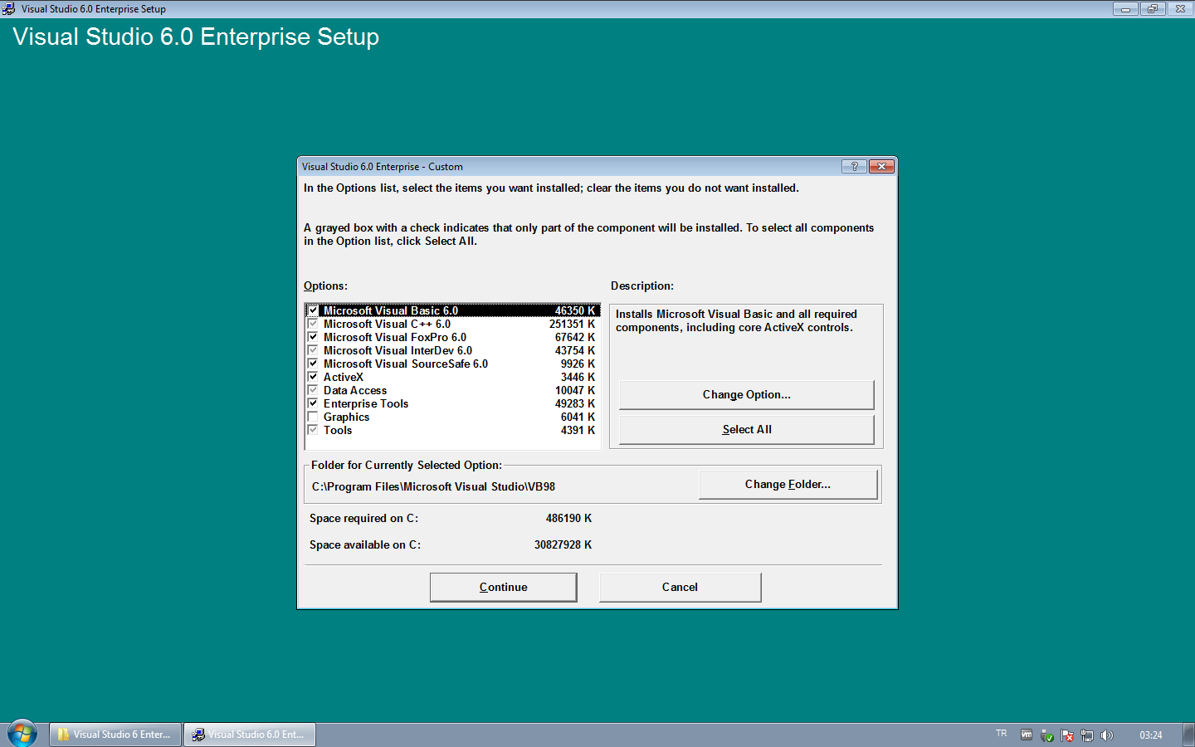
Task: Click the VMware Tools tray icon
Action: coord(1027,735)
